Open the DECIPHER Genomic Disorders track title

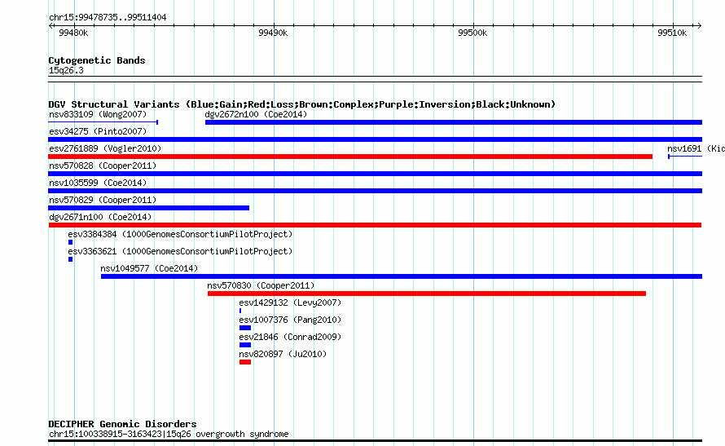pos(122,424)
